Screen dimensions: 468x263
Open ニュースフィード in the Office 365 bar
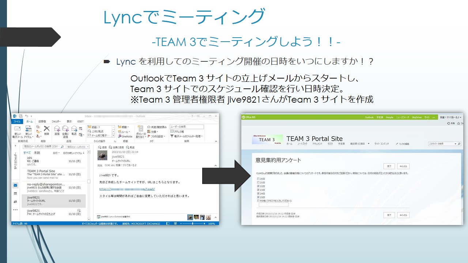[x=403, y=117]
